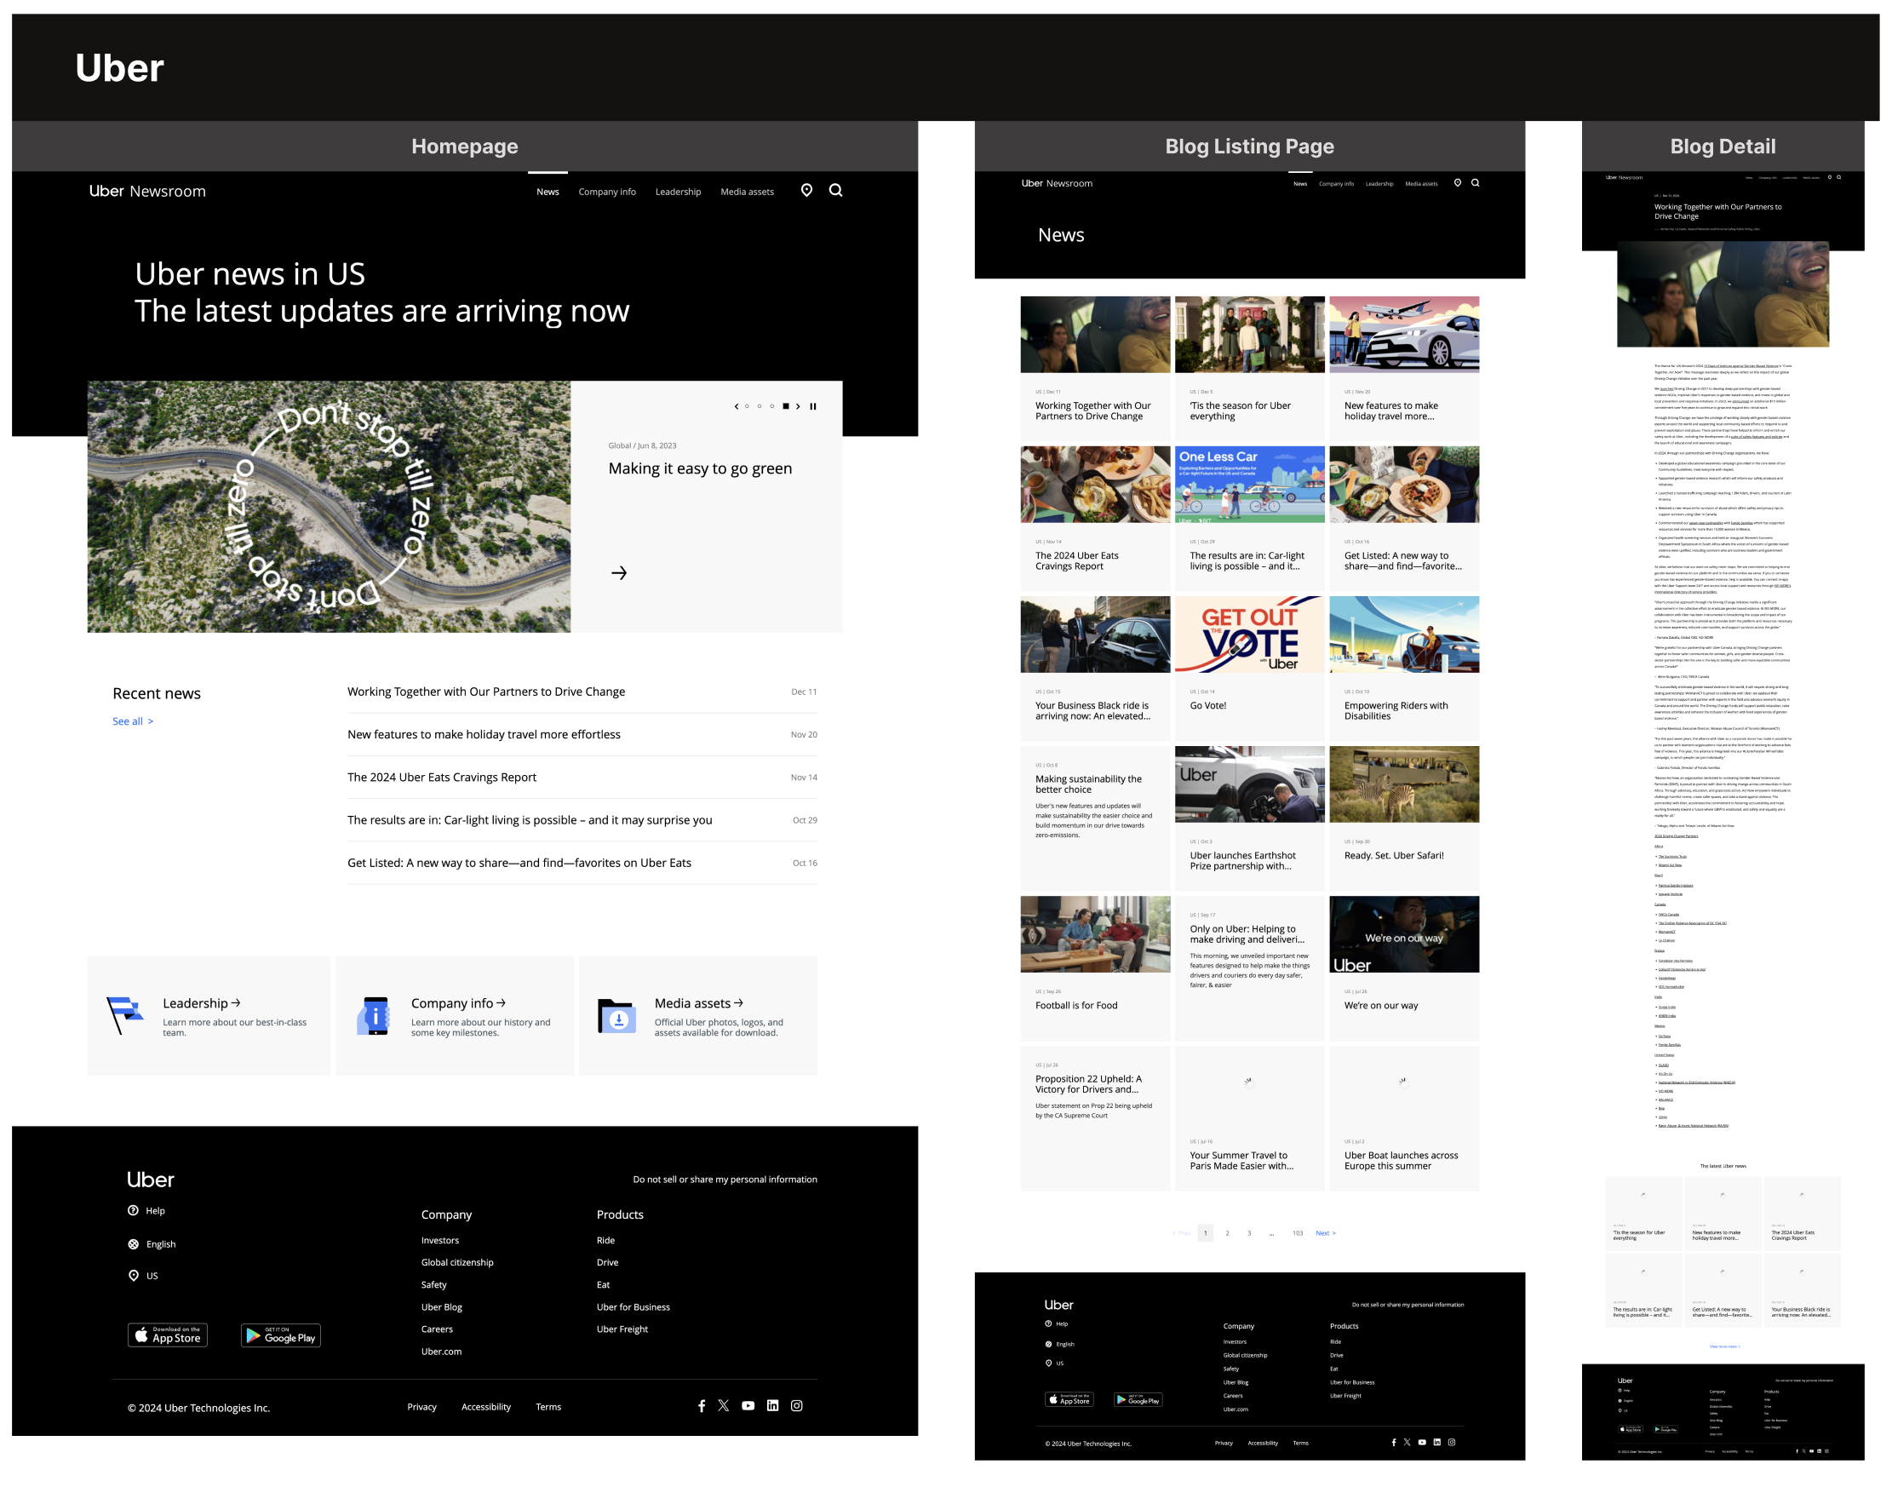The image size is (1892, 1487).
Task: Click the YouTube icon in the footer
Action: coord(748,1405)
